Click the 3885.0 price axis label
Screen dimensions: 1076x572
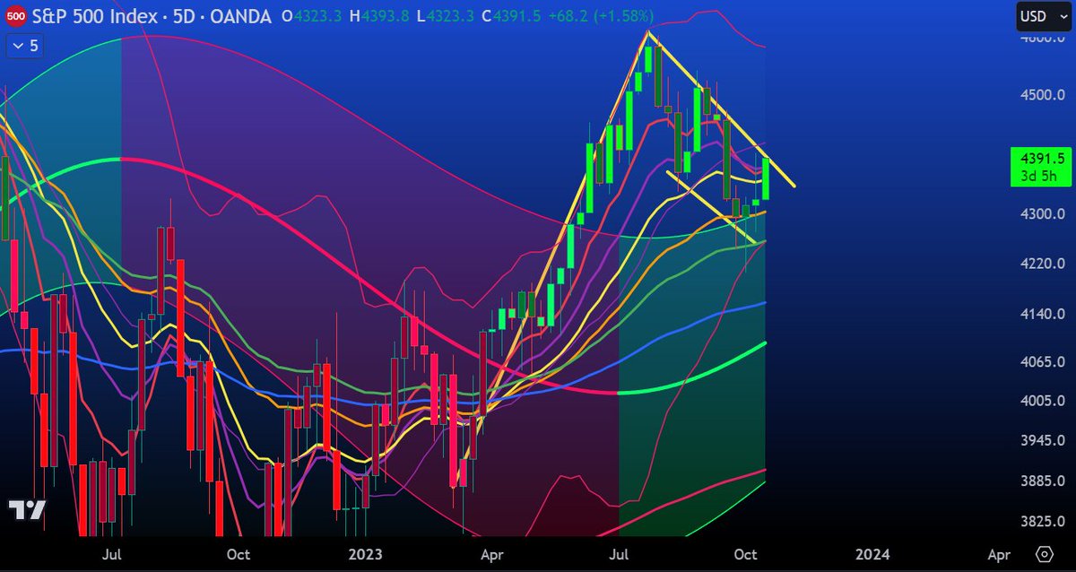[1041, 481]
